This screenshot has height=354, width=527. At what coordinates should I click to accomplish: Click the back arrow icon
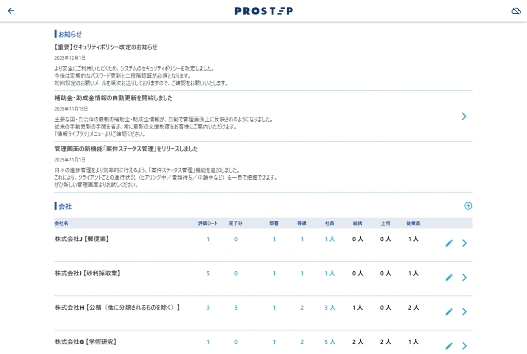(11, 11)
